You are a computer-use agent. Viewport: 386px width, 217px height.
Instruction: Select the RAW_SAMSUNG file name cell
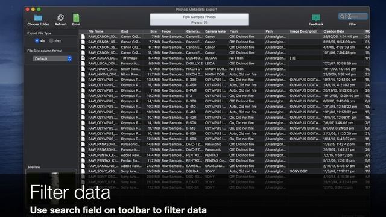103,166
